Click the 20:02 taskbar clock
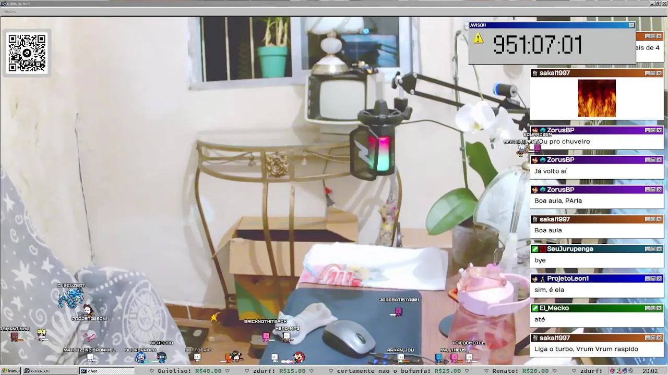The width and height of the screenshot is (668, 375). click(650, 371)
